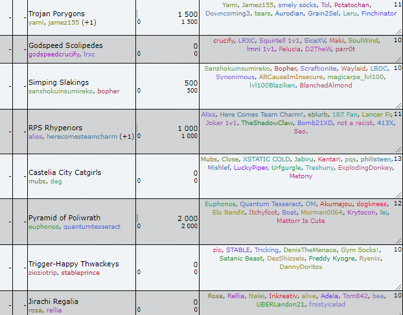Click player Freddy Kyogre in roster

332,259
